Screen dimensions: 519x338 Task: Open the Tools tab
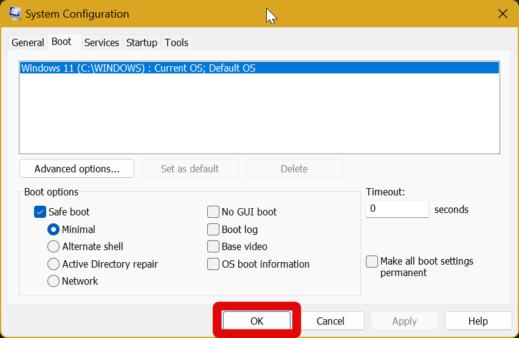coord(177,42)
